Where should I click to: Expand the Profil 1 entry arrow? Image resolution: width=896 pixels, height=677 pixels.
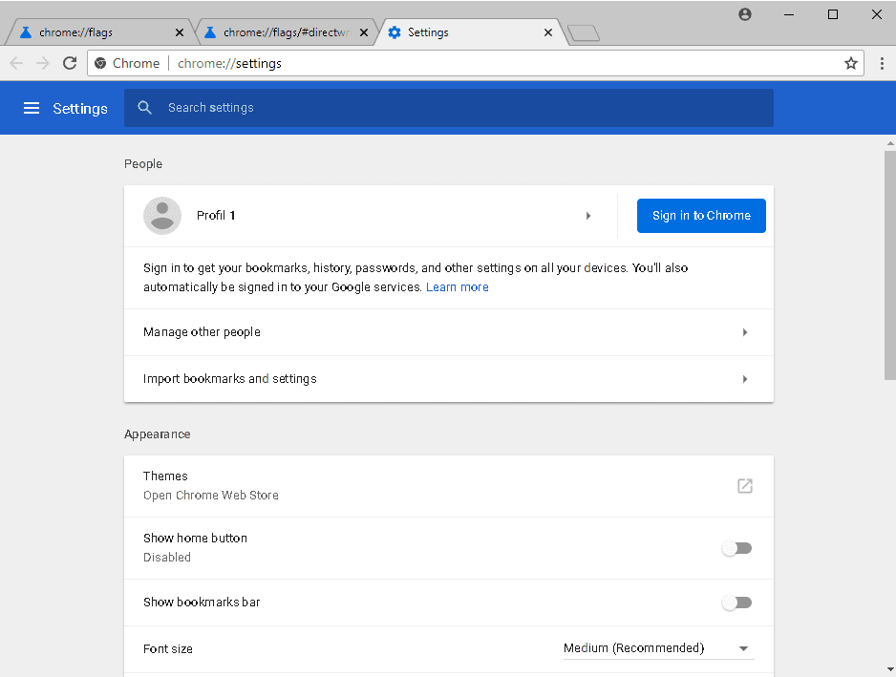tap(588, 216)
